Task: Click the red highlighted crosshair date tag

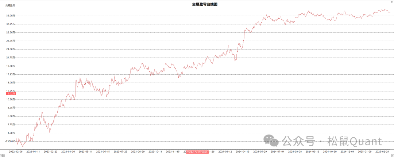Action: (x=197, y=152)
